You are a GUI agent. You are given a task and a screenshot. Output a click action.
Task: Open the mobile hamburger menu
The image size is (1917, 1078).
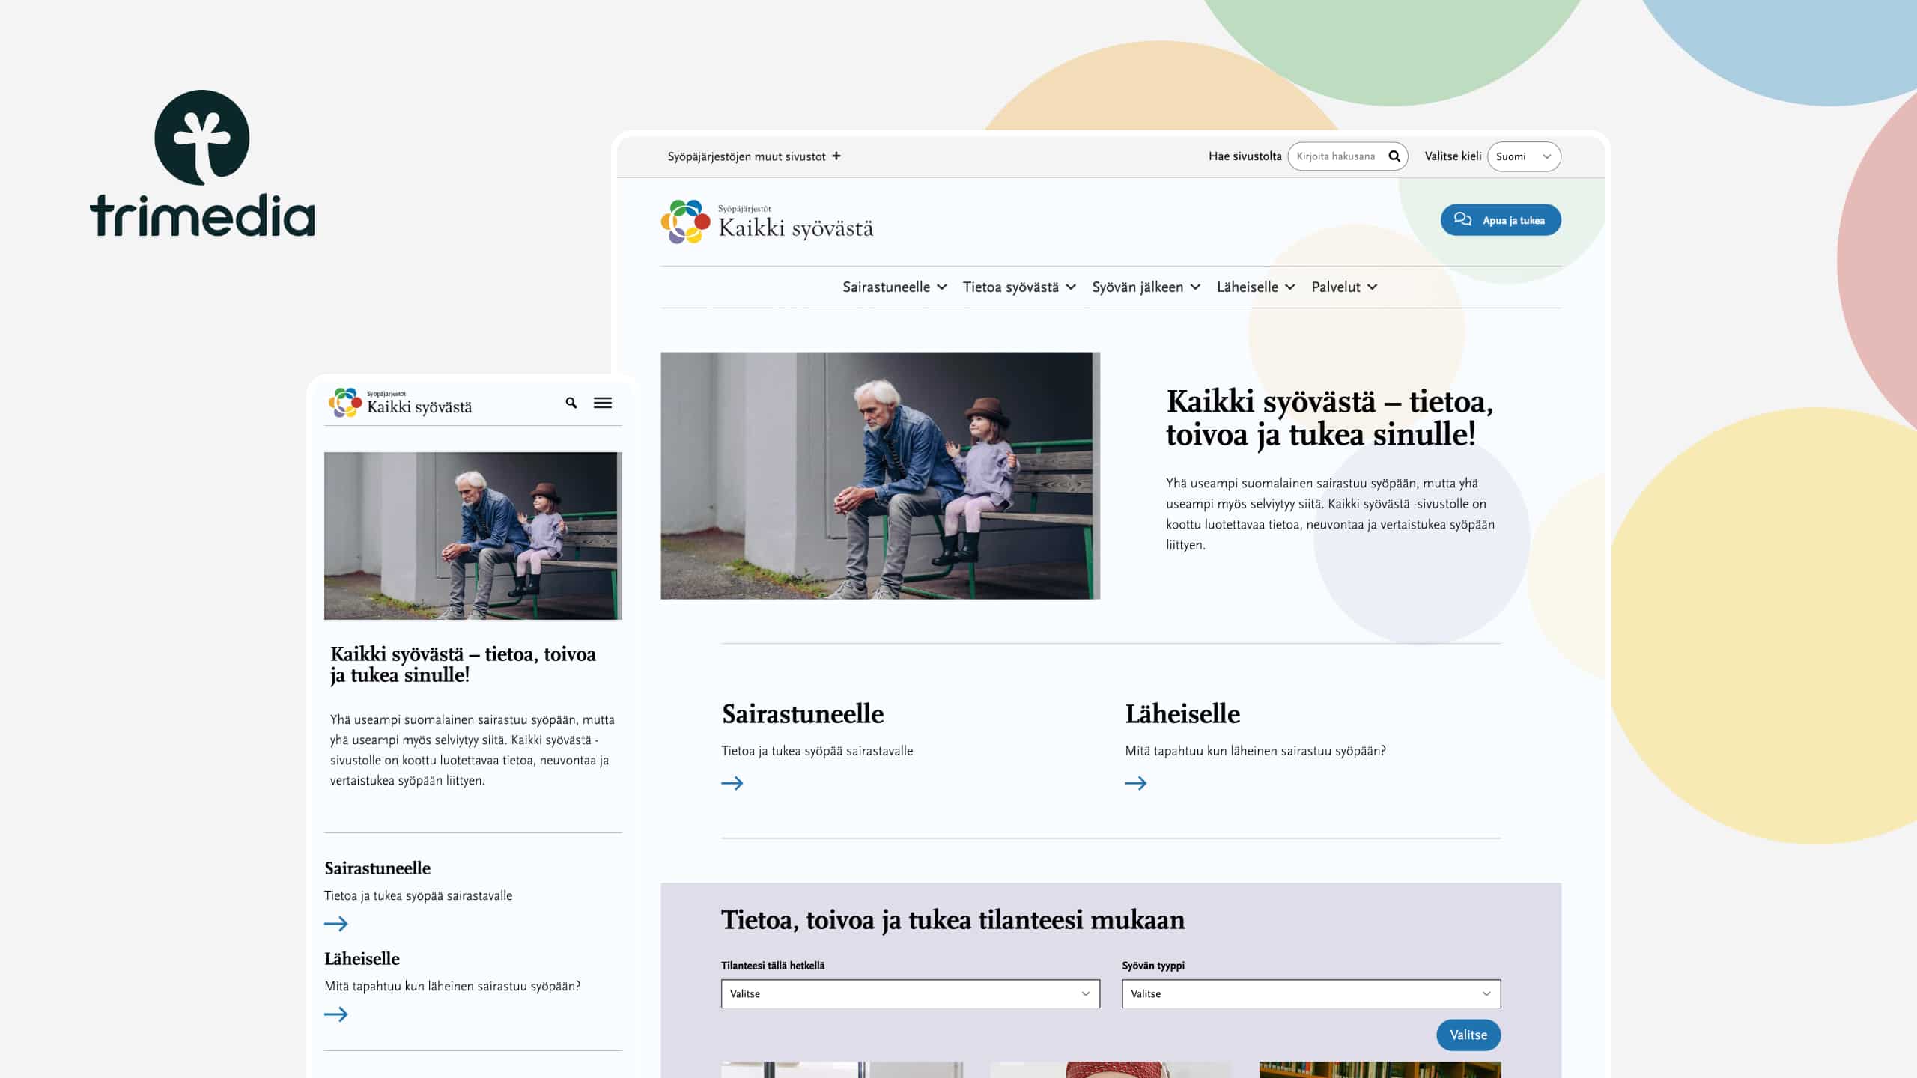pos(603,403)
